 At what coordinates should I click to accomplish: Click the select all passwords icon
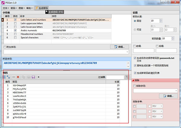(x=4, y=77)
